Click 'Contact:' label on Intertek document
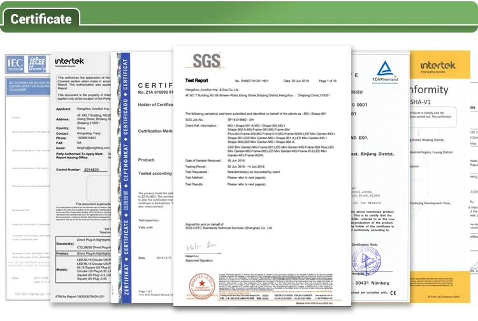Viewport: 478px width, 321px height. click(62, 133)
